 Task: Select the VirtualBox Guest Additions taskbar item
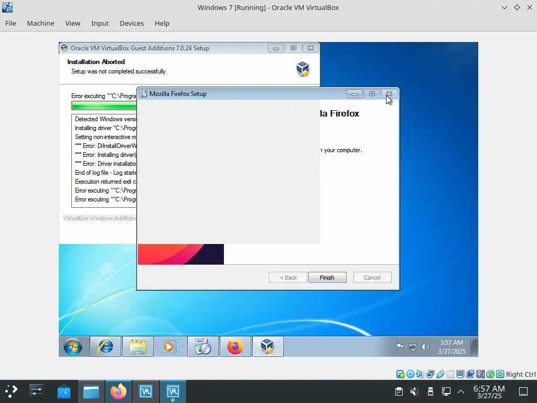267,346
